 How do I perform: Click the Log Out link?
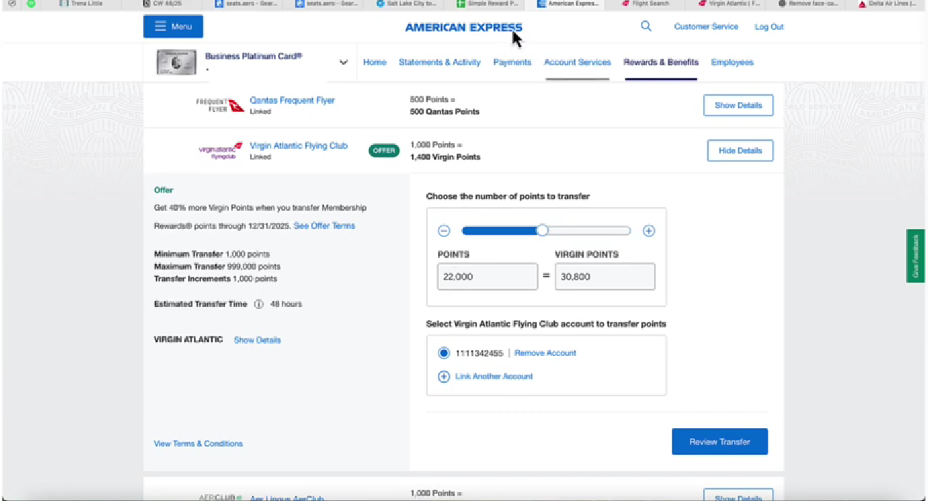click(769, 27)
